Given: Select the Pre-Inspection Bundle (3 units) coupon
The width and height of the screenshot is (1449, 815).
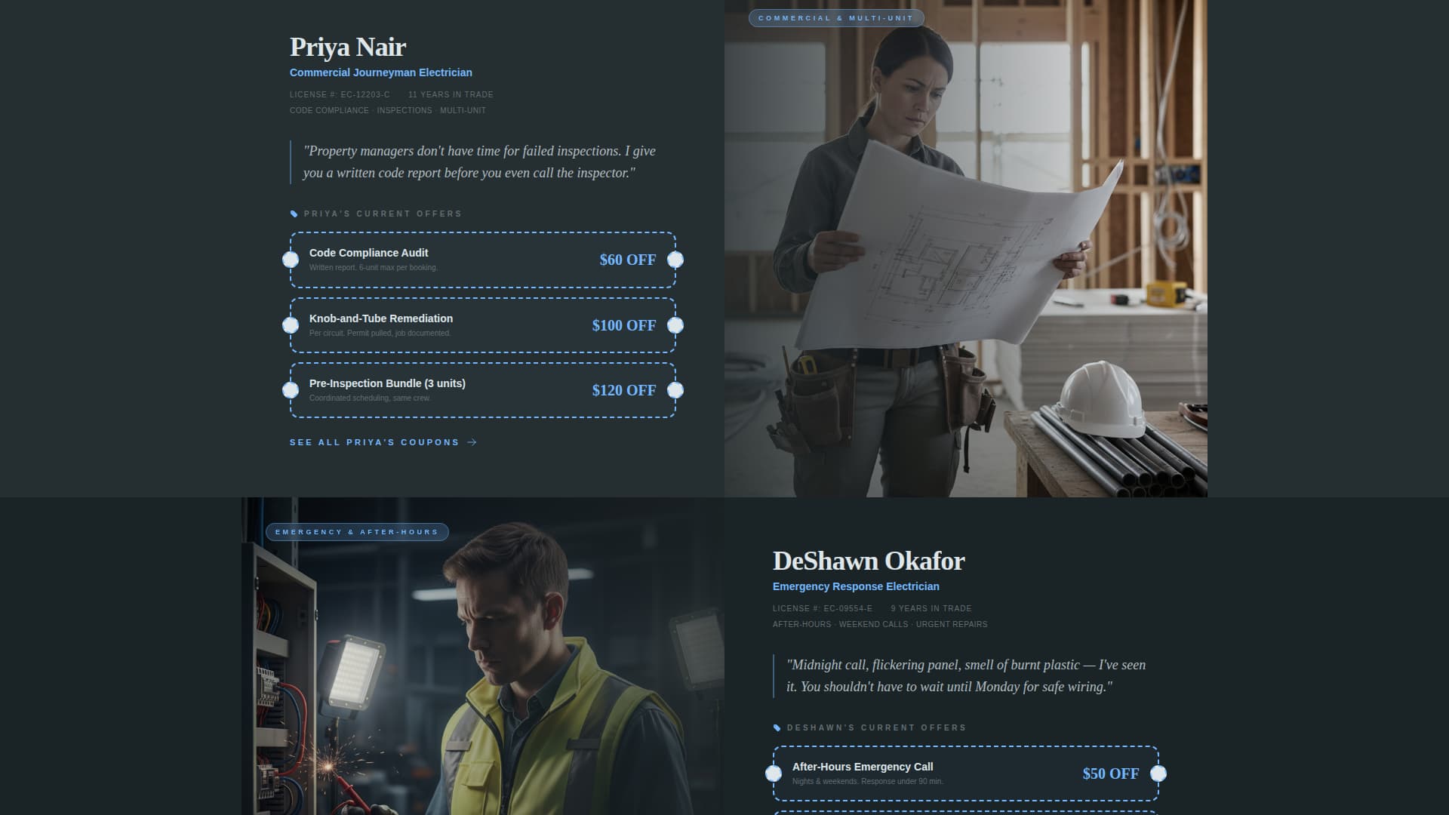Looking at the screenshot, I should tap(483, 390).
